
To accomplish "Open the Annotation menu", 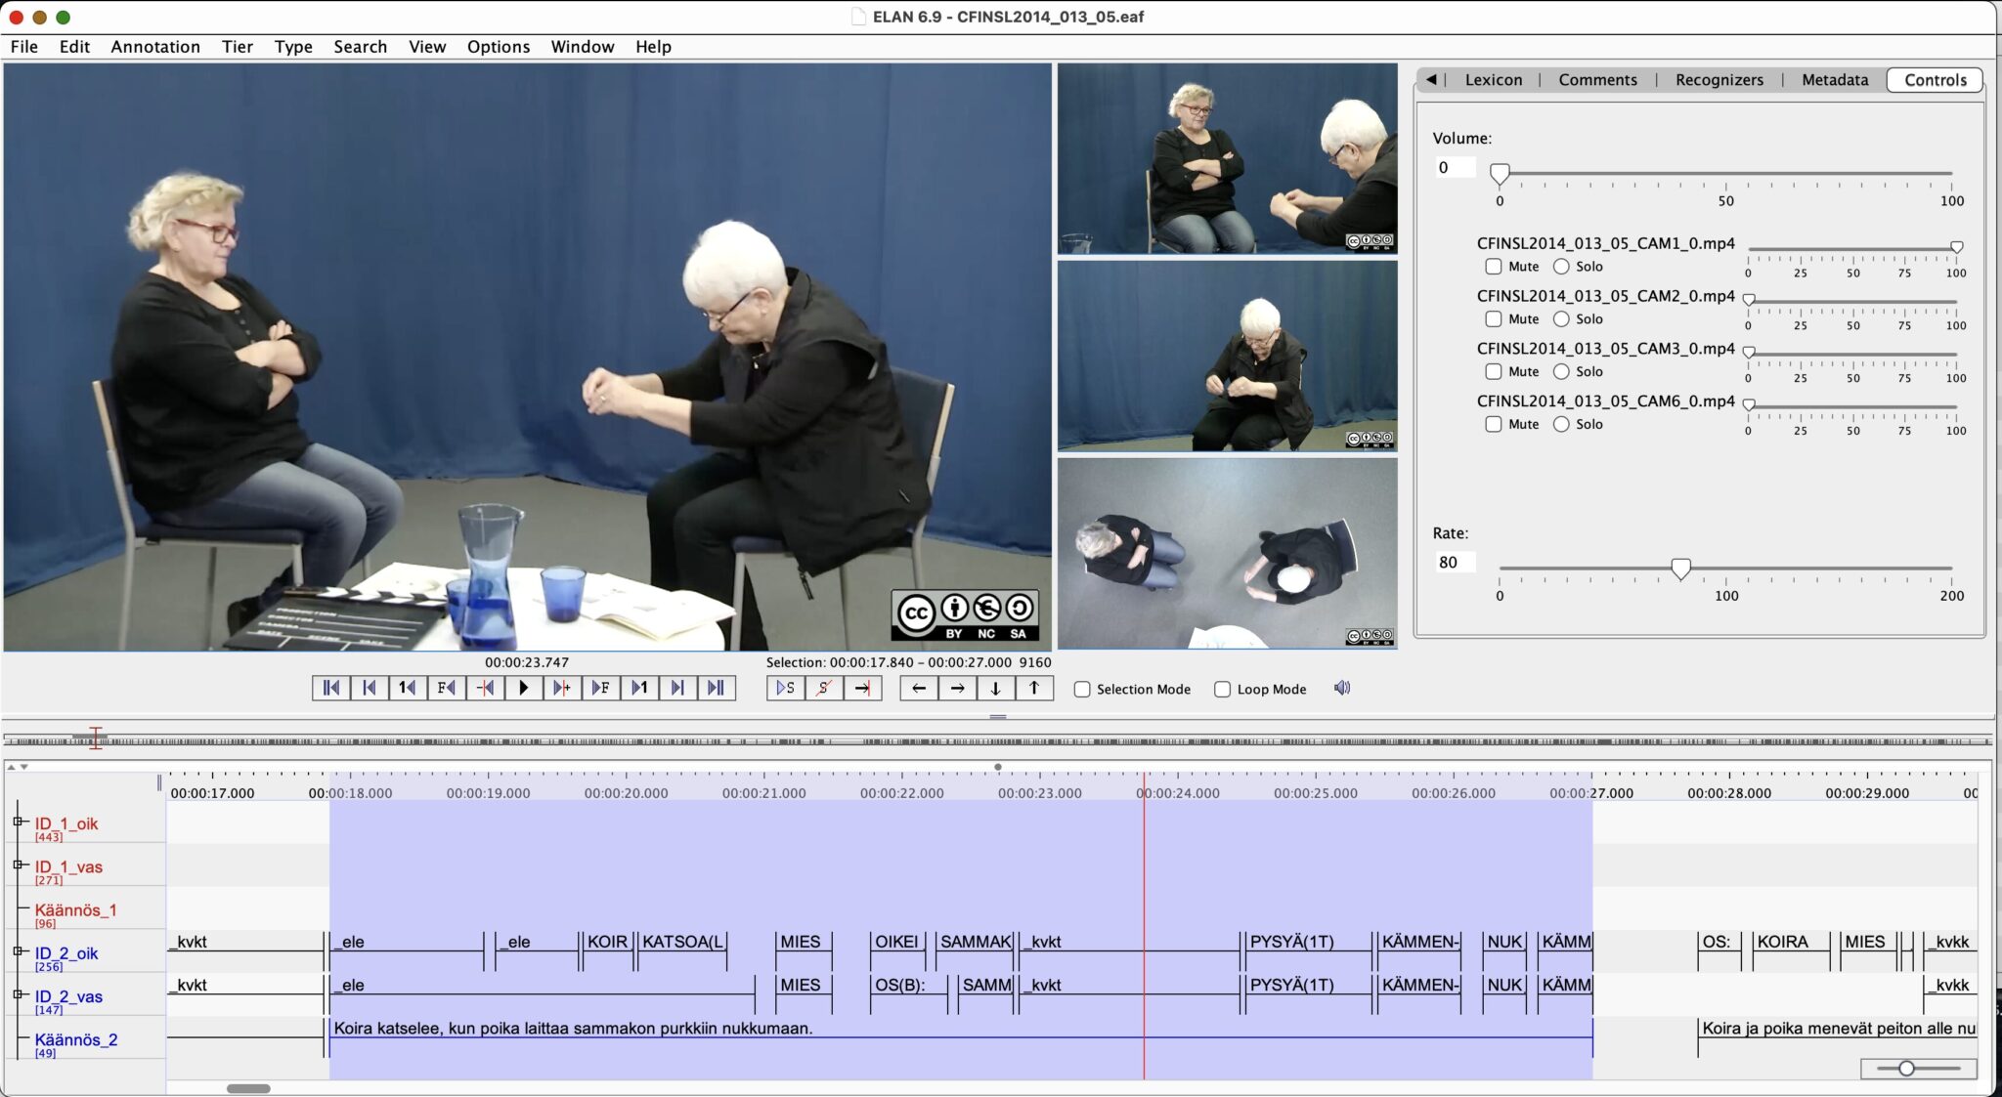I will pos(154,47).
